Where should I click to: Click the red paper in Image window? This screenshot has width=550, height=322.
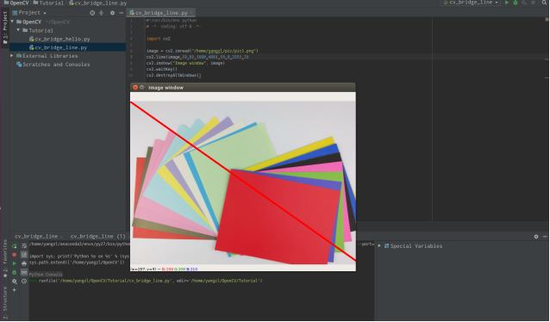pos(277,217)
